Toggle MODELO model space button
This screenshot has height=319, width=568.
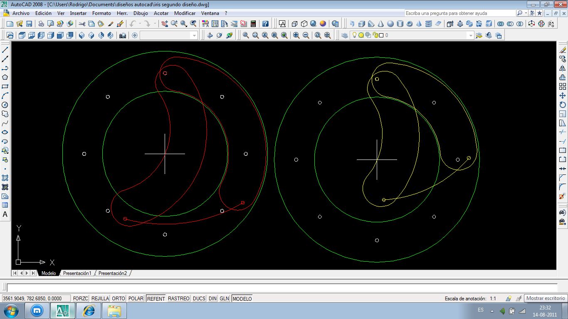tap(242, 298)
